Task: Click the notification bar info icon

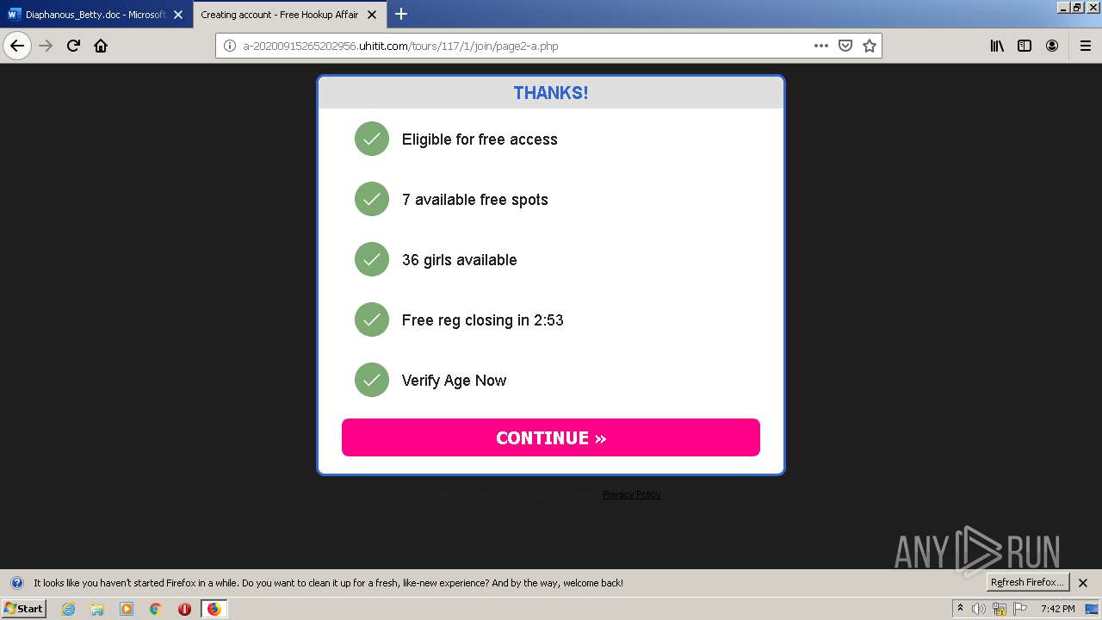Action: tap(16, 583)
